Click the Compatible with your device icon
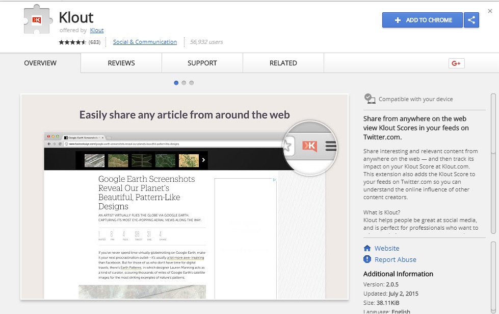The width and height of the screenshot is (499, 314). click(x=370, y=99)
